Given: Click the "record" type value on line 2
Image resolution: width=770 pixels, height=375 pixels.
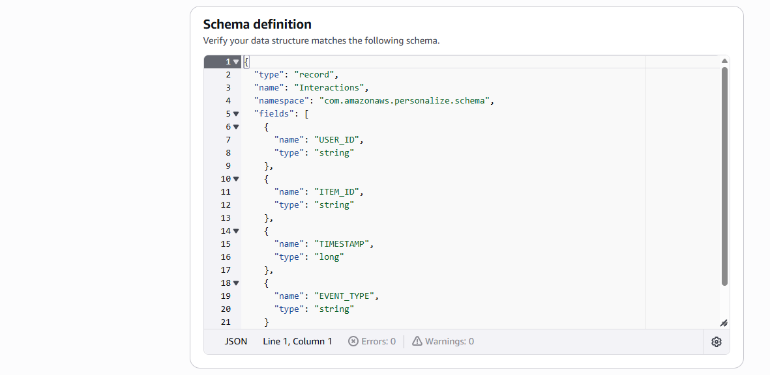Looking at the screenshot, I should pos(315,75).
